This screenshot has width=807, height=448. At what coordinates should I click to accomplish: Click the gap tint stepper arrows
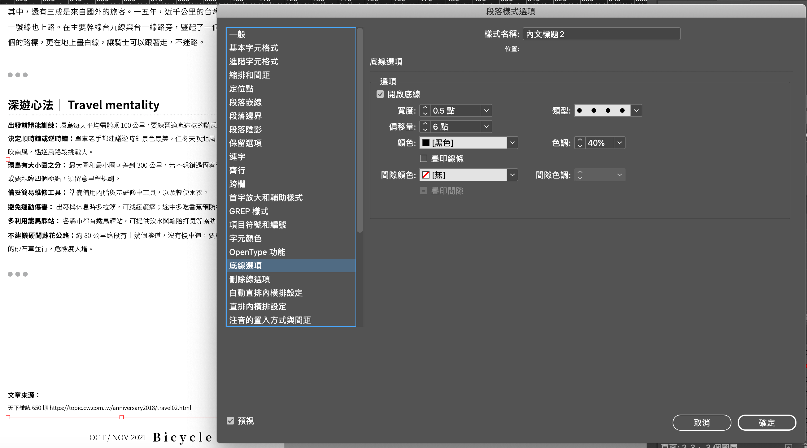(580, 175)
